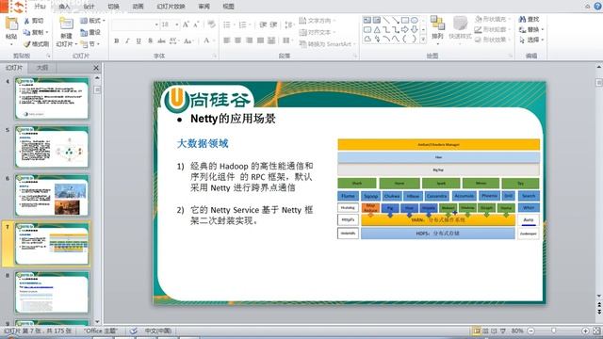The image size is (603, 339).
Task: Switch to Reading view in status bar
Action: (x=494, y=331)
